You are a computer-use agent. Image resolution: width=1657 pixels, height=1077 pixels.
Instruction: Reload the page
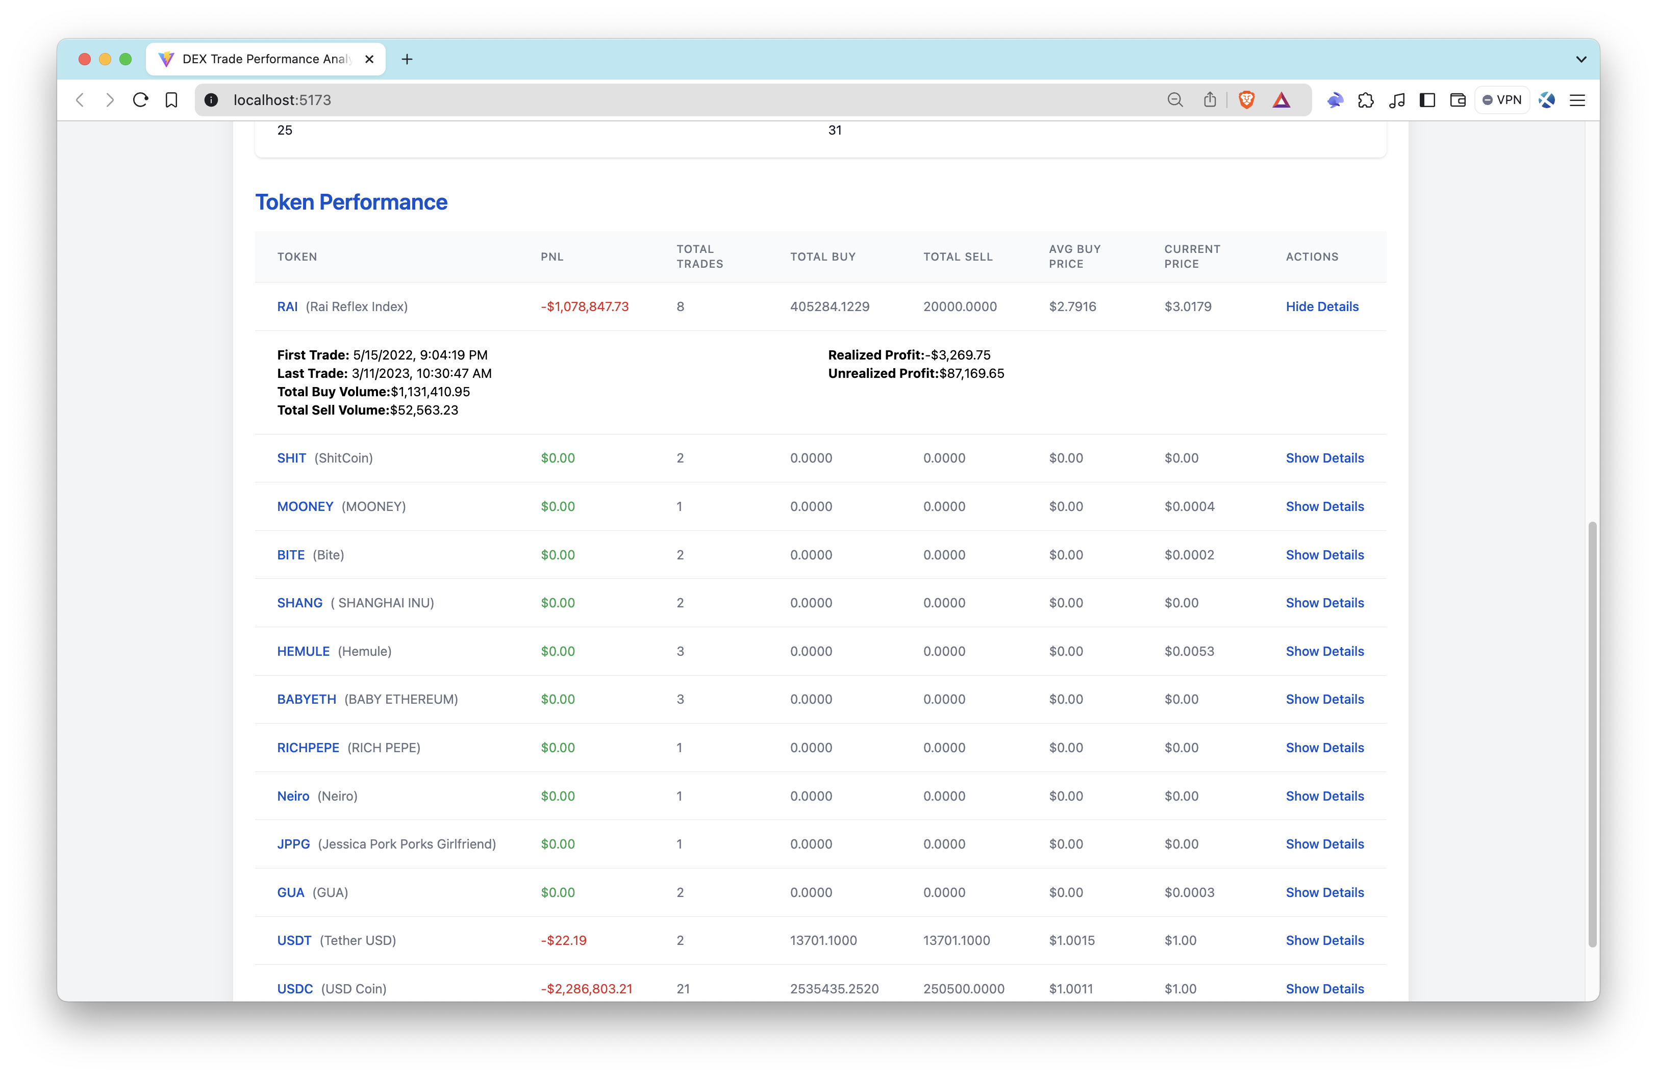tap(141, 100)
